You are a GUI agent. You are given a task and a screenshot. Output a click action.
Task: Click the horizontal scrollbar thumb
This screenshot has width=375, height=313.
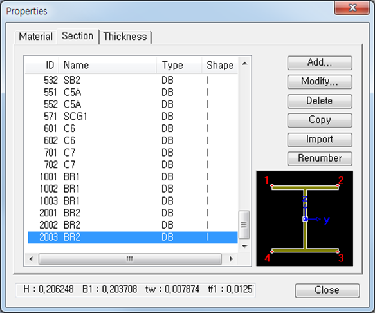[130, 259]
